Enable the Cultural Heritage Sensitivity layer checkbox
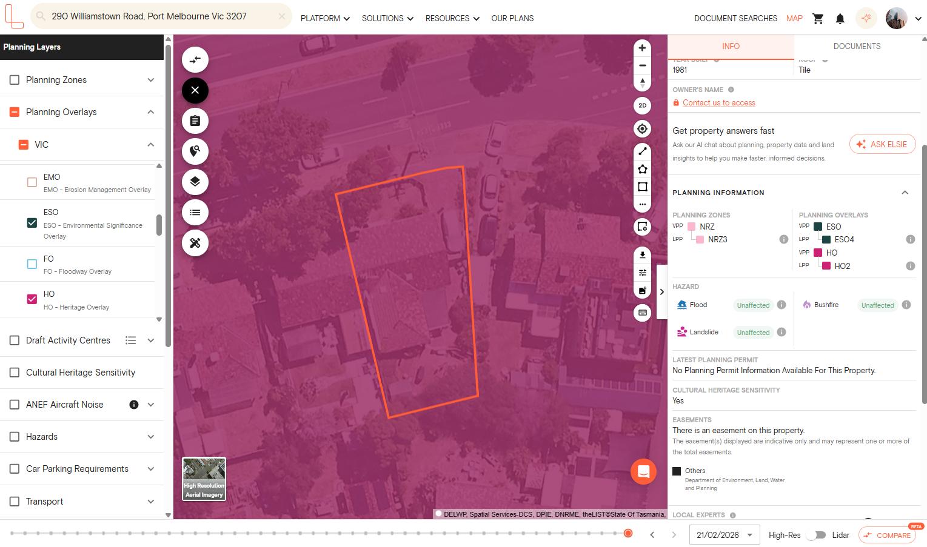This screenshot has height=547, width=927. click(15, 373)
